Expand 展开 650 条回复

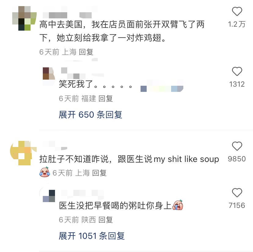90,115
